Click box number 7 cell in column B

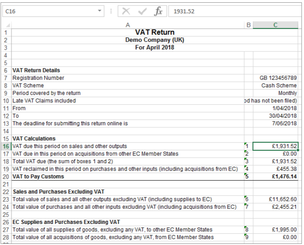point(249,207)
